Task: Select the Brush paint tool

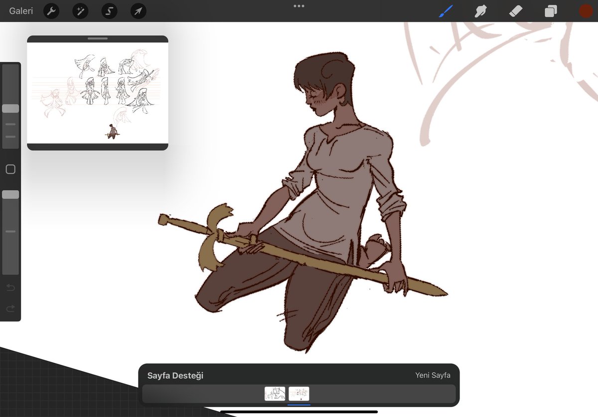Action: (x=447, y=10)
